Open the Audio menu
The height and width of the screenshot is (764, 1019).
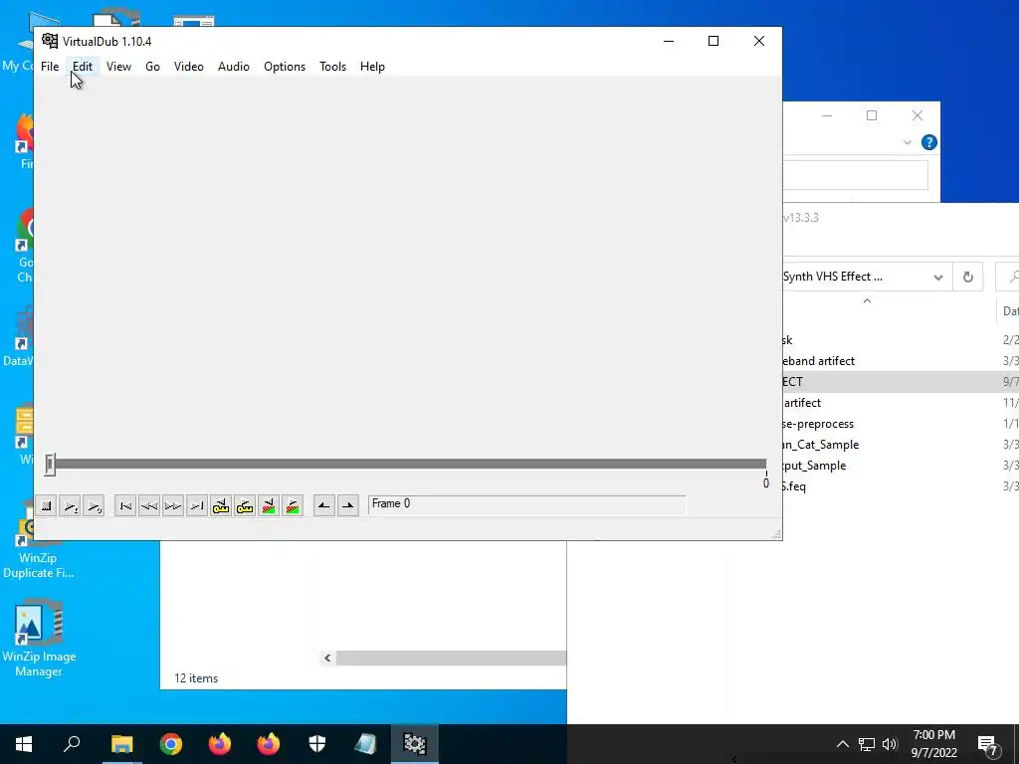click(233, 67)
